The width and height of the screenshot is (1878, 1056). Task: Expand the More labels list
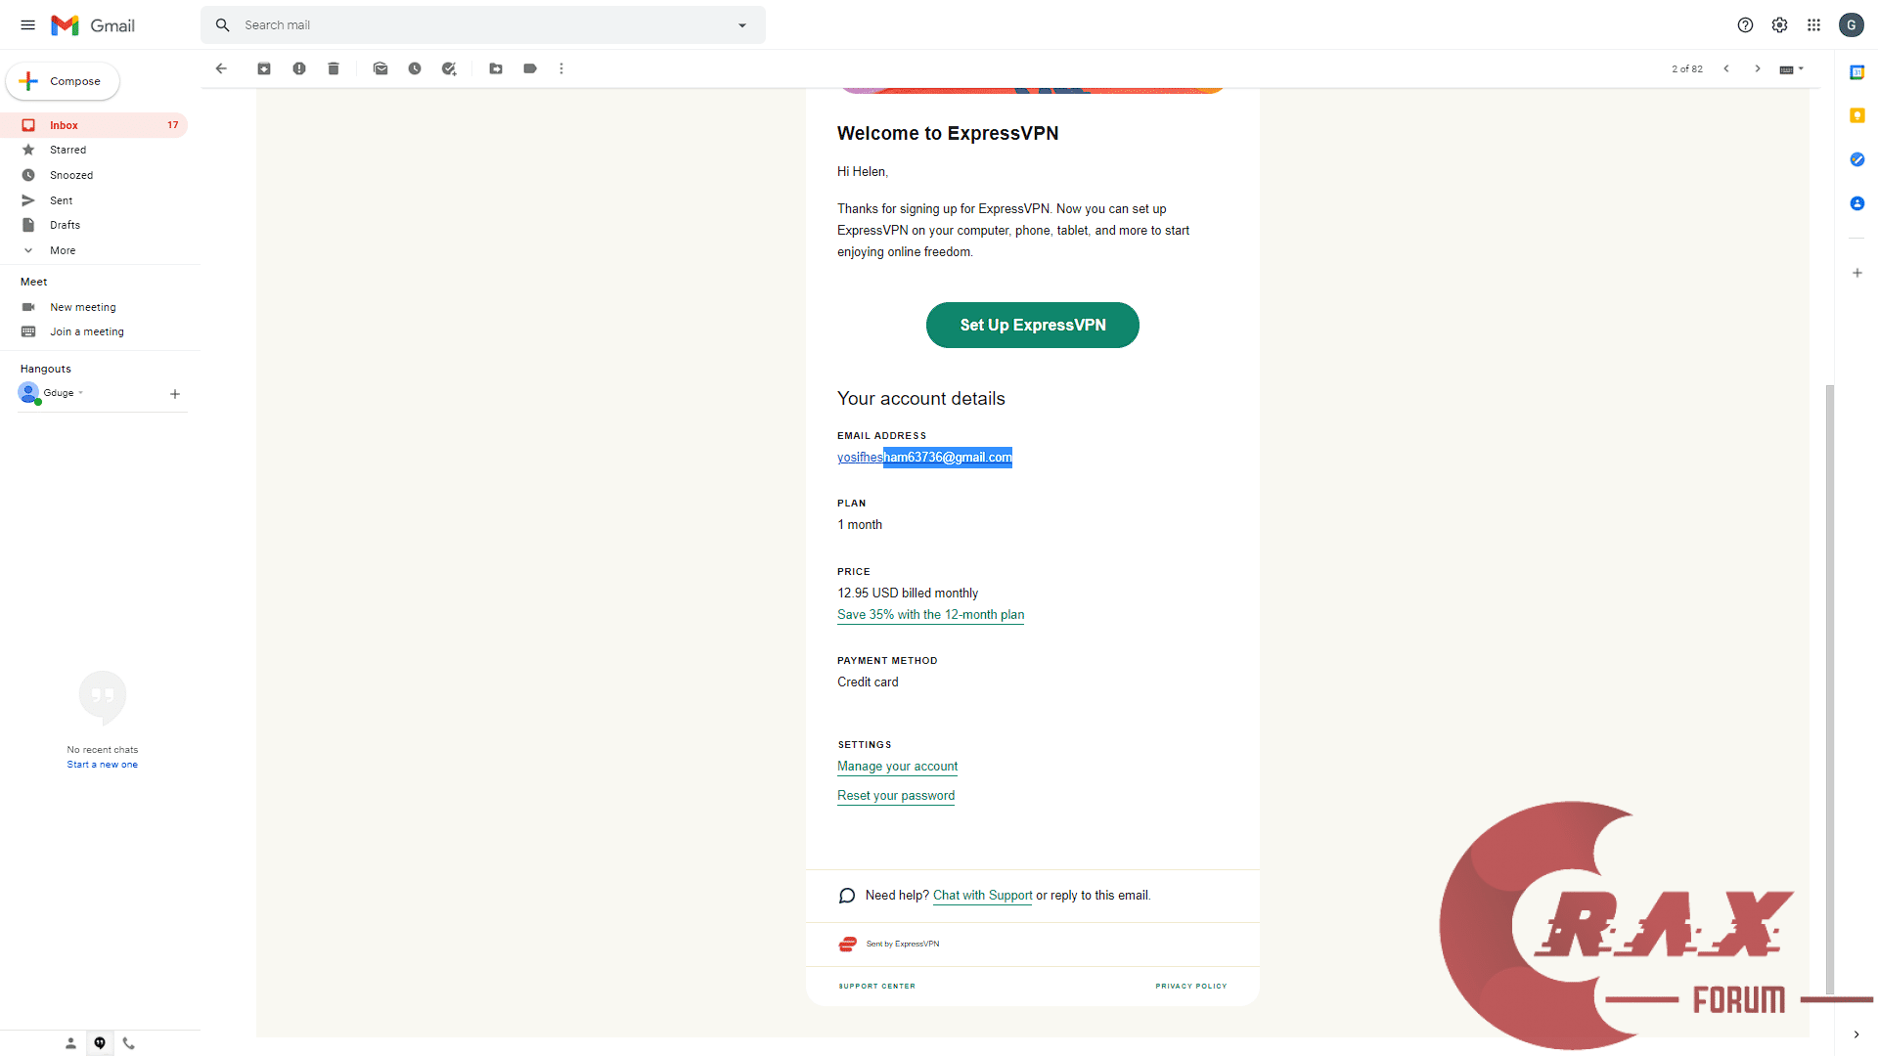[63, 250]
